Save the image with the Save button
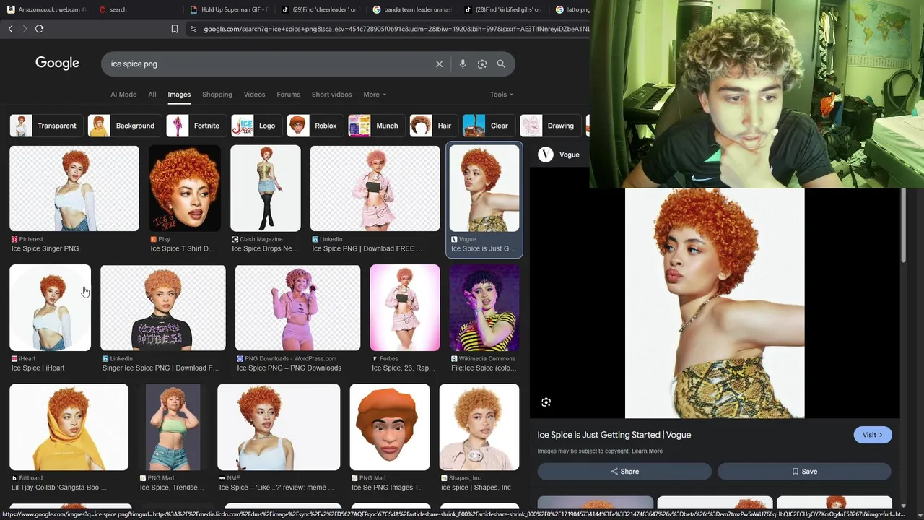This screenshot has height=520, width=924. [x=804, y=472]
